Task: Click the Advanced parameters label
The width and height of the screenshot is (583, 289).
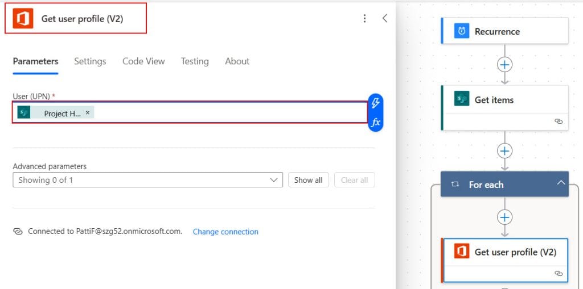Action: point(50,166)
